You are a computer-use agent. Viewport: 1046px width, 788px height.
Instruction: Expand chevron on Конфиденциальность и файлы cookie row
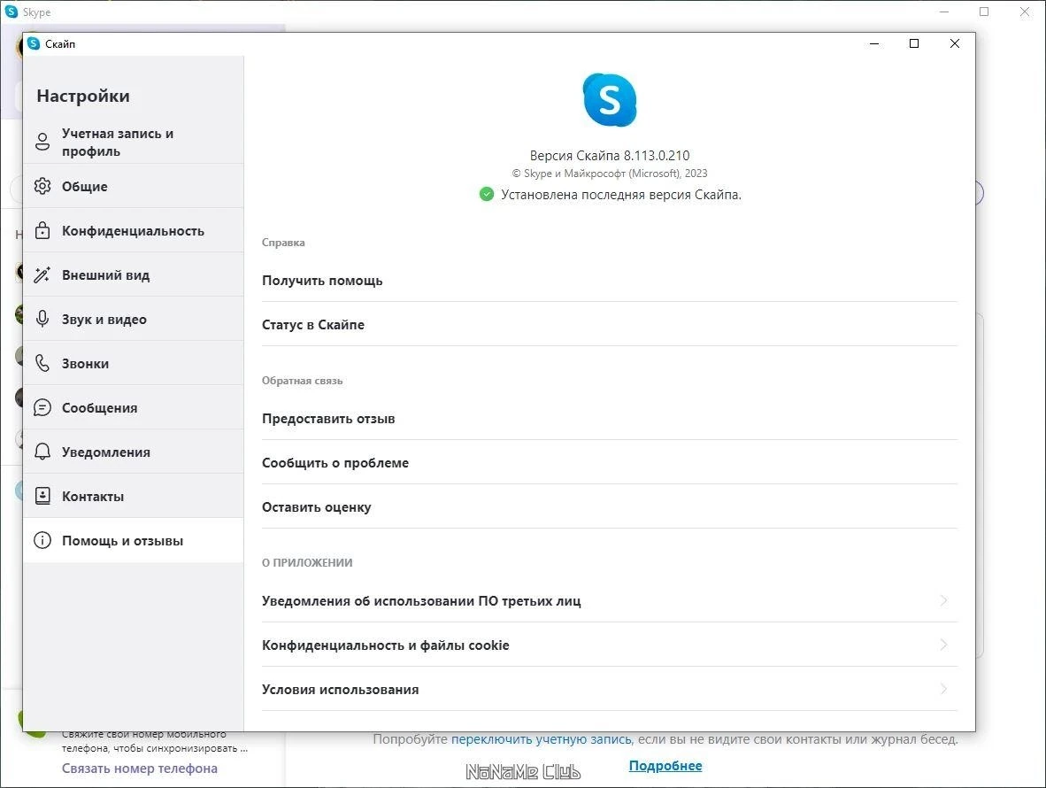(943, 645)
